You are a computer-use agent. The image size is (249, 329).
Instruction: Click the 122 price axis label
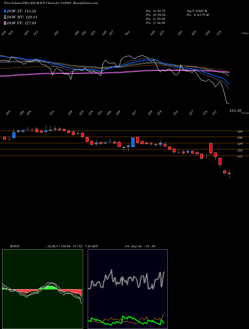coord(240,151)
